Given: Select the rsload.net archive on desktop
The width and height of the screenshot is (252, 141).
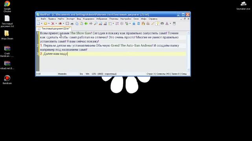Looking at the screenshot, I should 7,65.
